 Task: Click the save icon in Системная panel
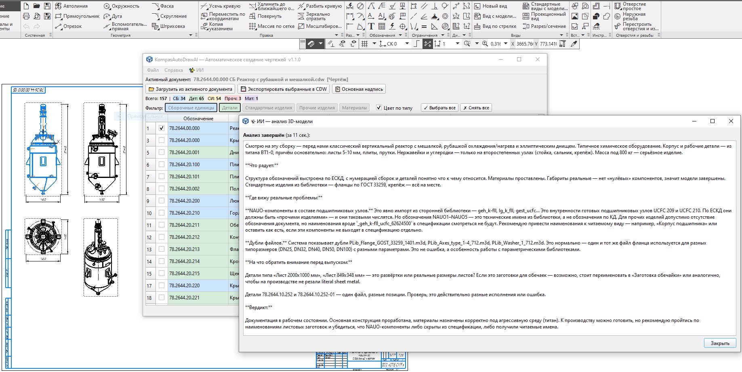(x=47, y=6)
